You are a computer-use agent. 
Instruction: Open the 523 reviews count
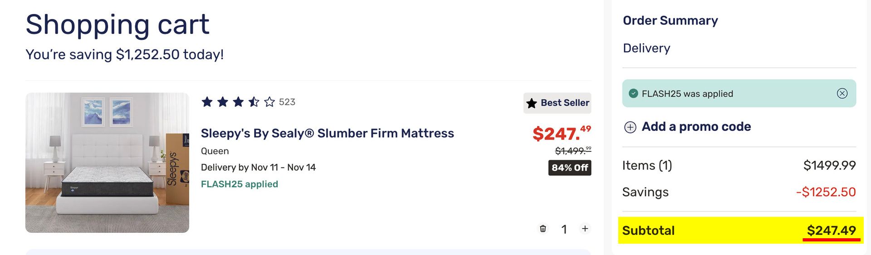(x=287, y=102)
